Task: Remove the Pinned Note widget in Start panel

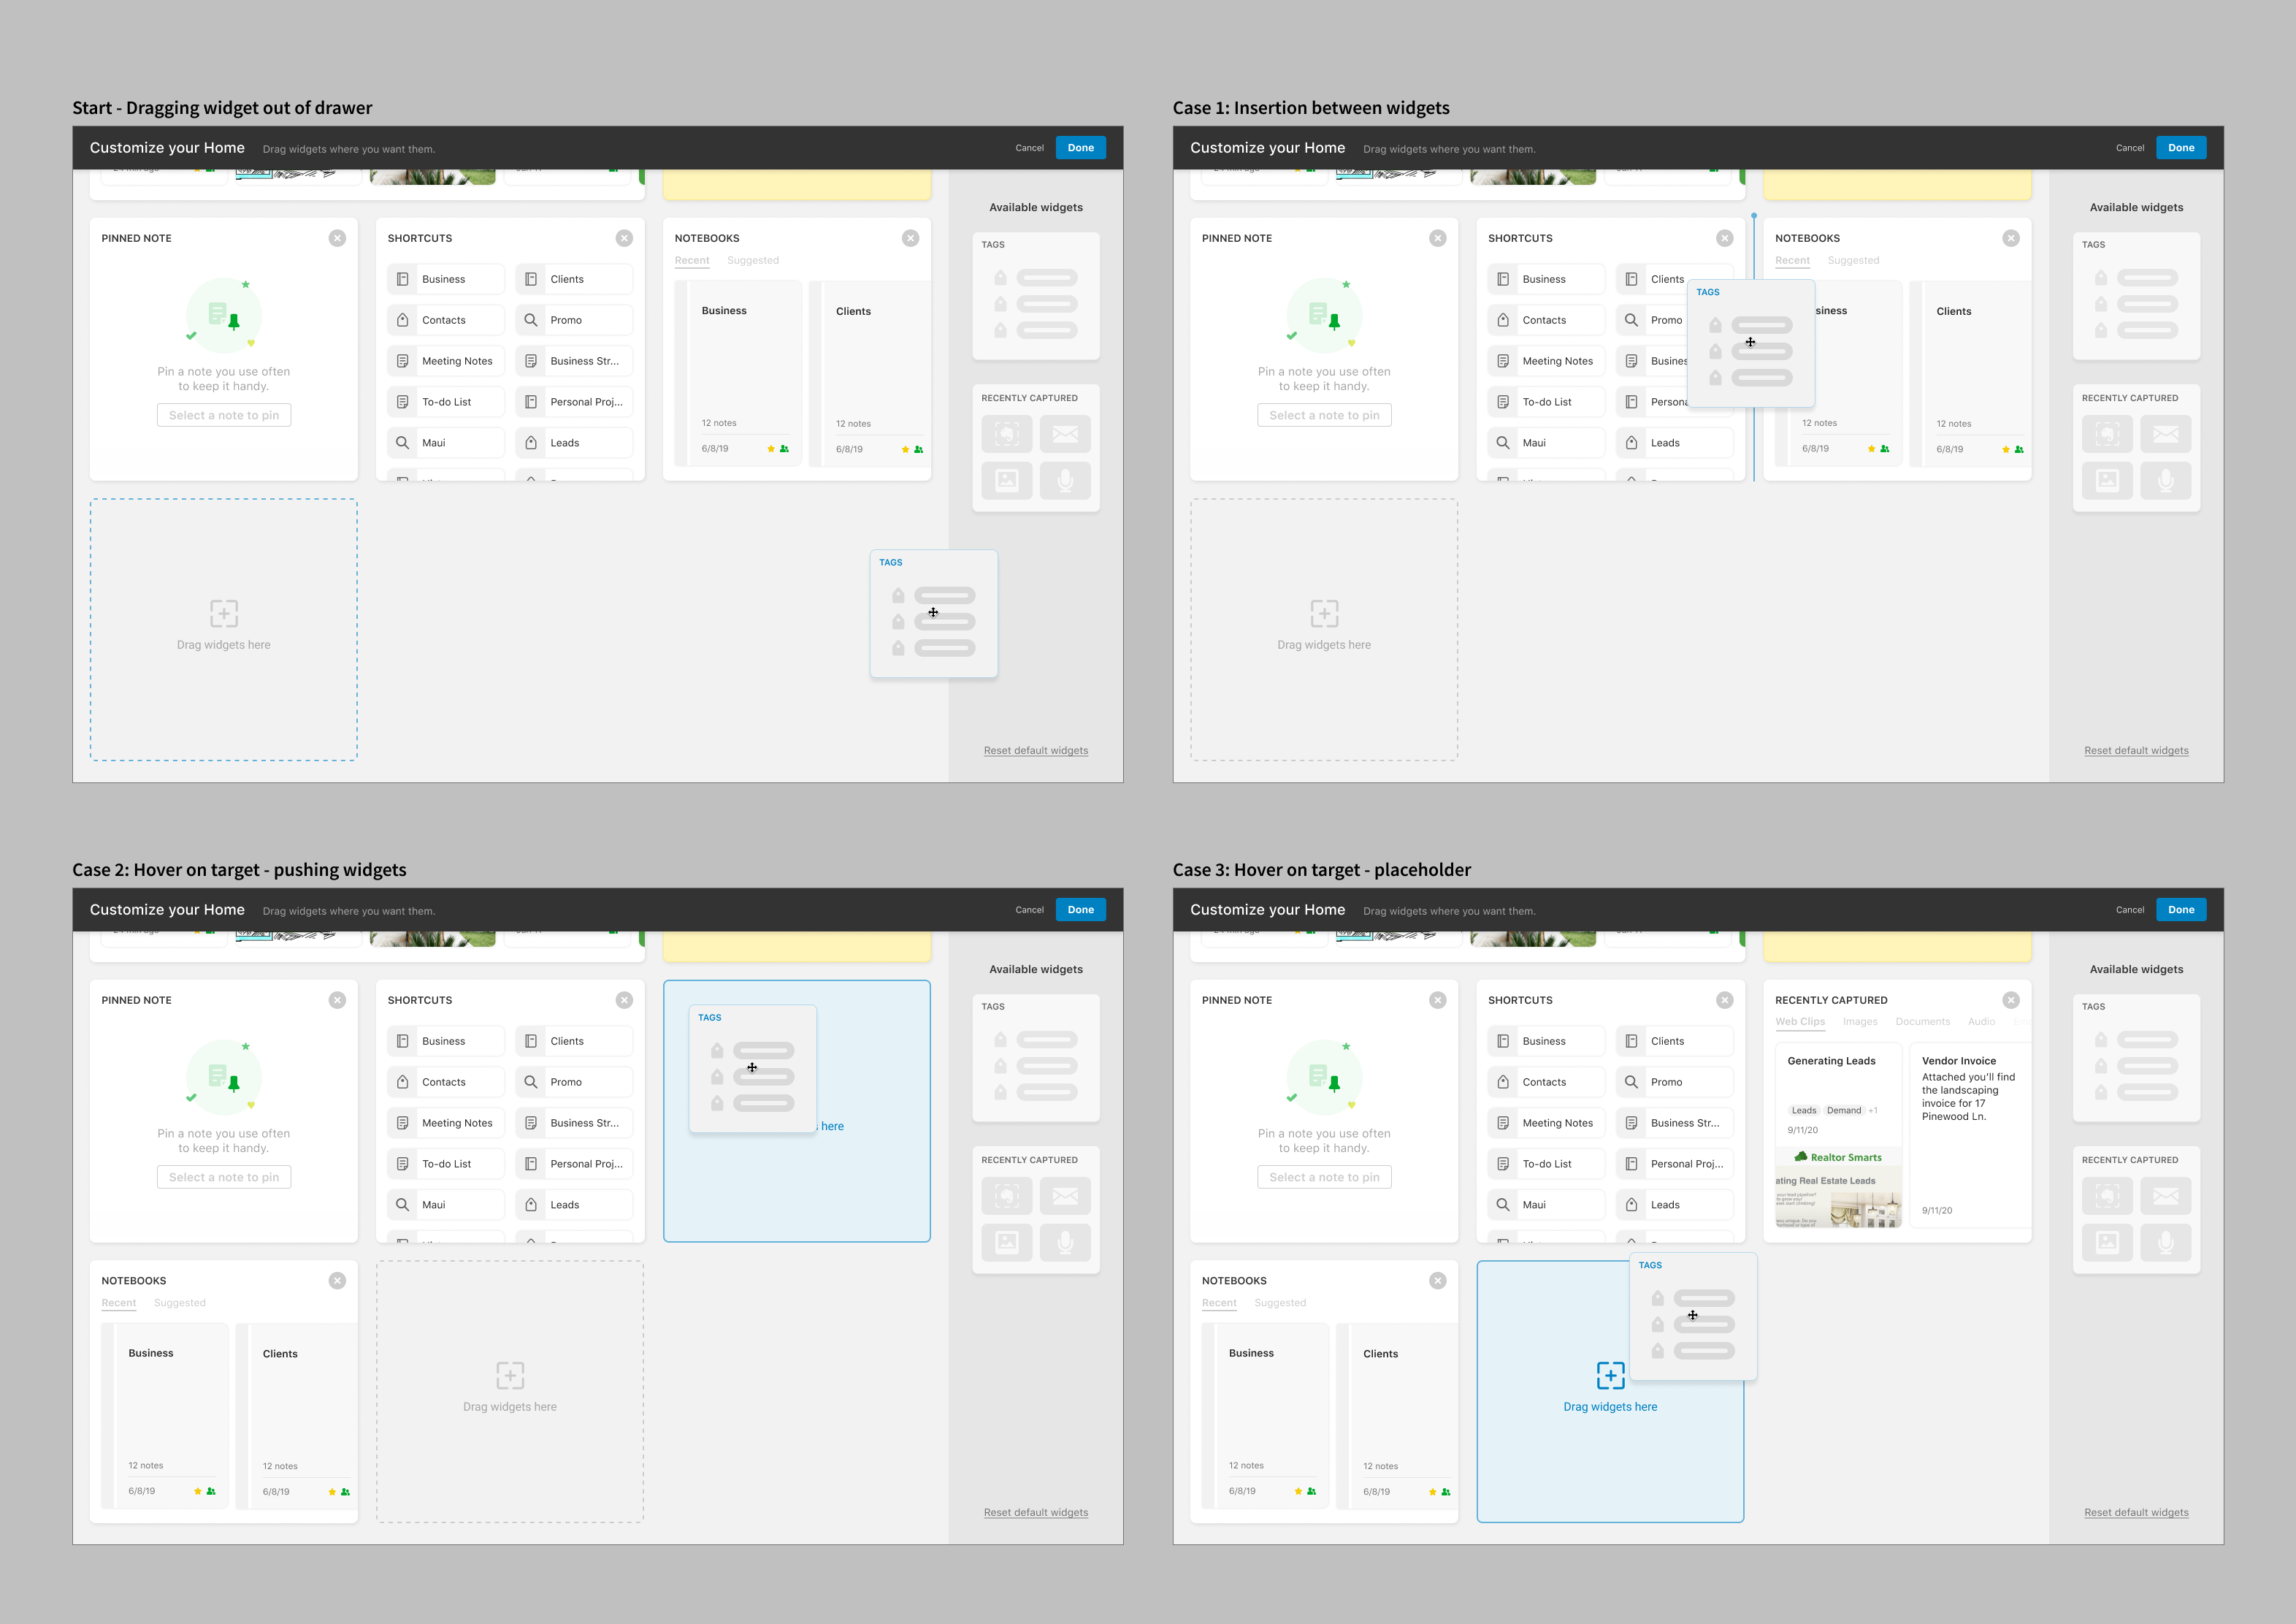Action: click(337, 238)
